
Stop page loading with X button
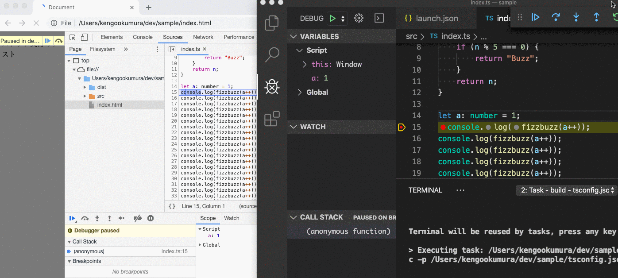tap(36, 23)
